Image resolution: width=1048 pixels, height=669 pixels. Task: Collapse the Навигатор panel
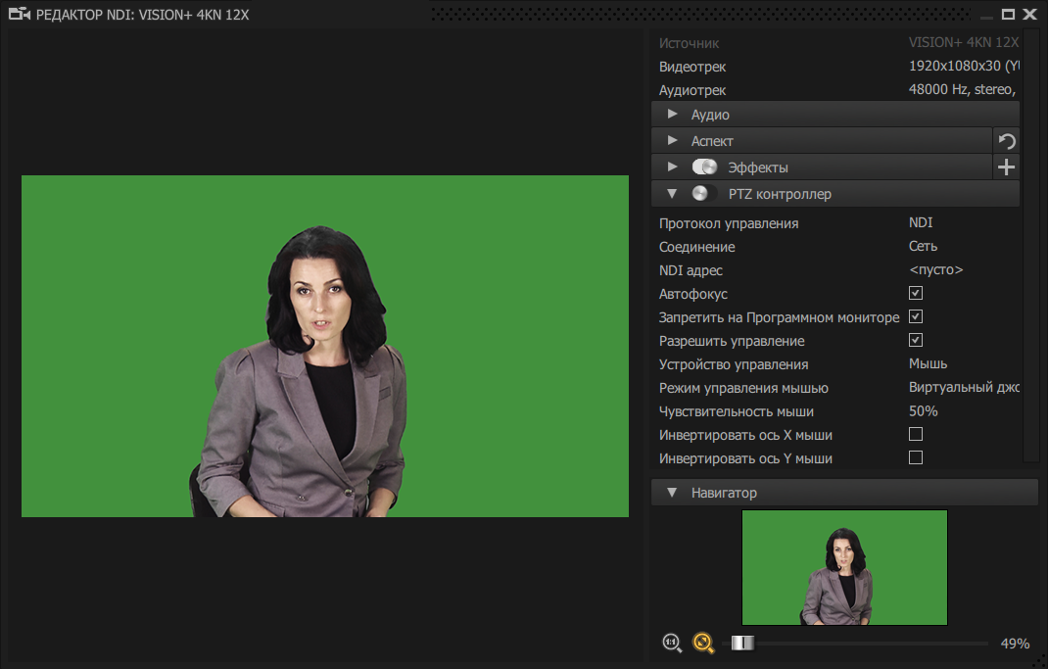(x=673, y=493)
